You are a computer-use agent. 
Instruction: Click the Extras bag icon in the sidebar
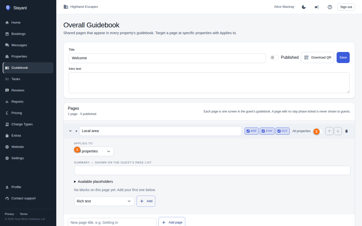click(7, 136)
